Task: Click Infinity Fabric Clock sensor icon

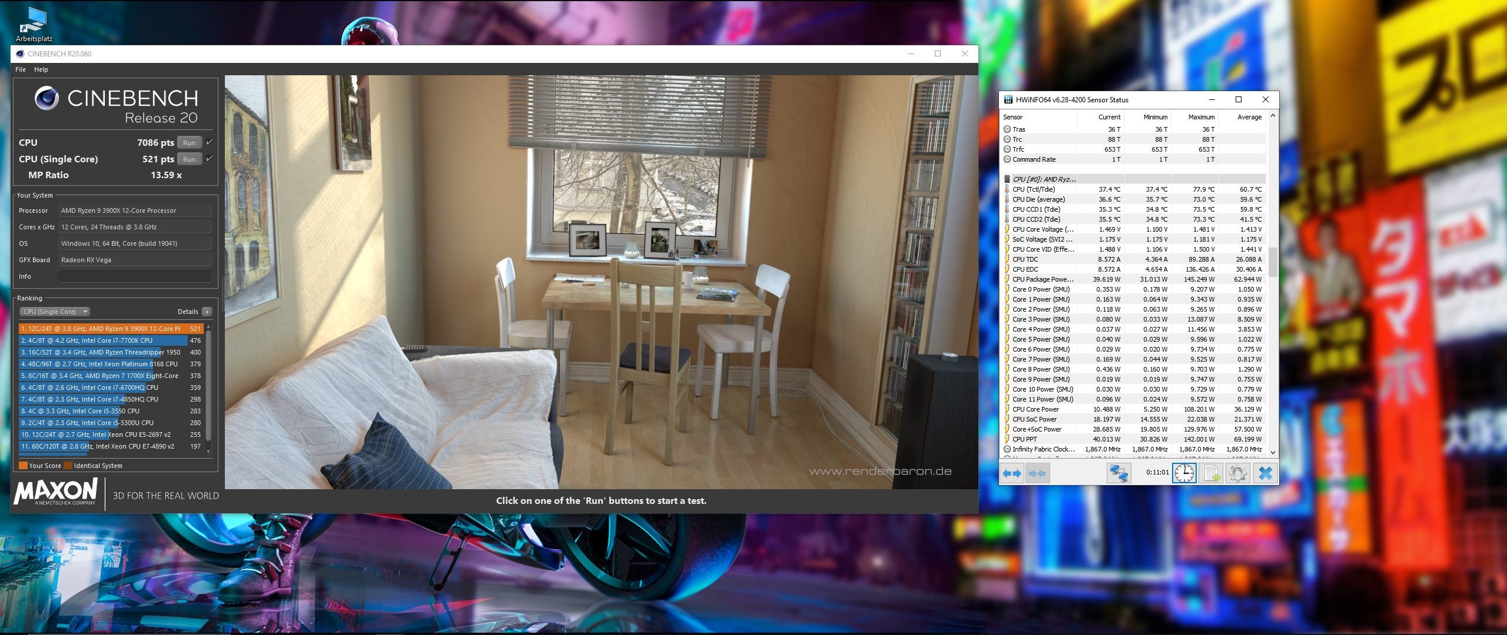Action: 1007,449
